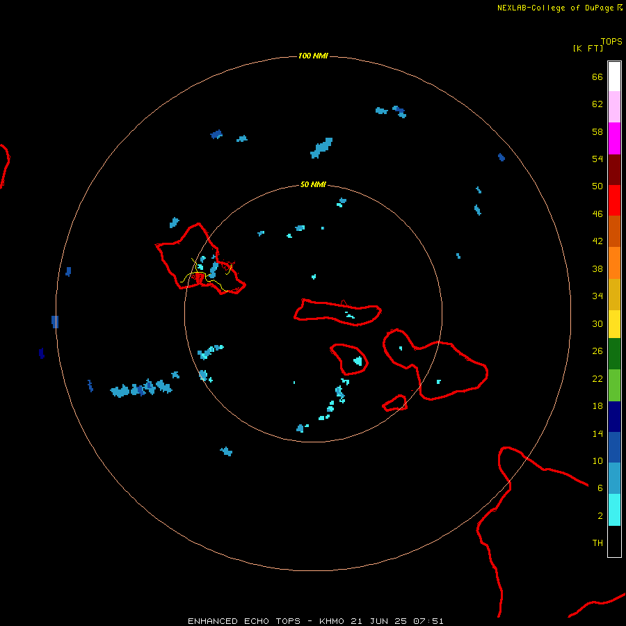Click the K FT units label
This screenshot has height=626, width=626.
click(588, 48)
